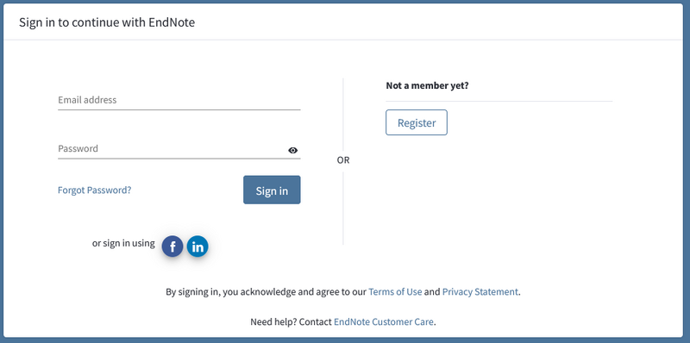
Task: Click the 'By signing in, you acknowledge' text
Action: [x=230, y=291]
